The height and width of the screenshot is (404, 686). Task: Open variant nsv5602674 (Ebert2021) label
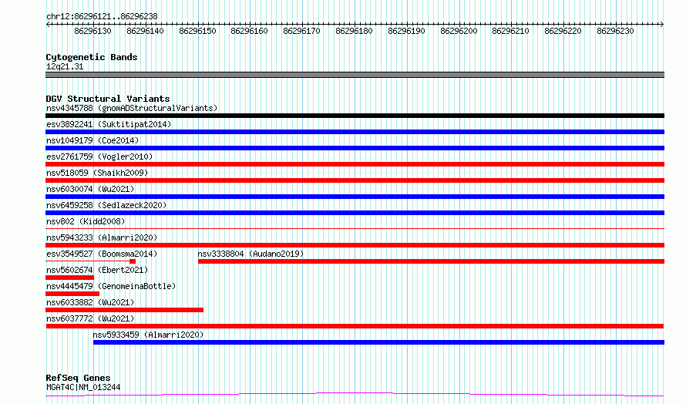click(97, 270)
